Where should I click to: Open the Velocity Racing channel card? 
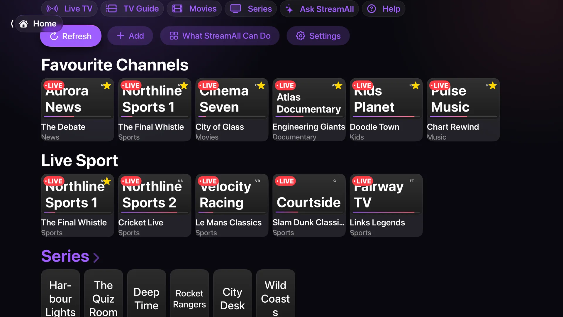tap(232, 205)
